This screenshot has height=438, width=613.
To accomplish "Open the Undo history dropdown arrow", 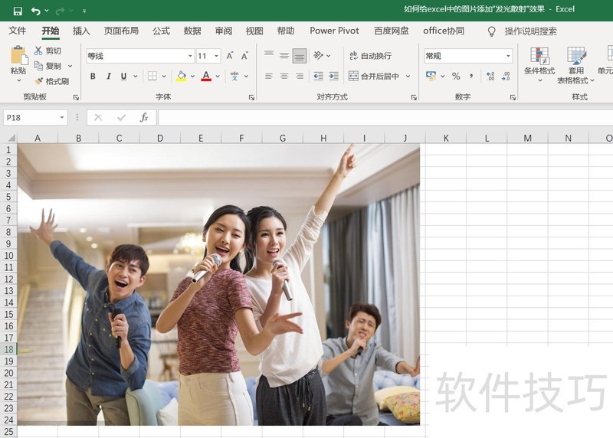I will pyautogui.click(x=47, y=11).
